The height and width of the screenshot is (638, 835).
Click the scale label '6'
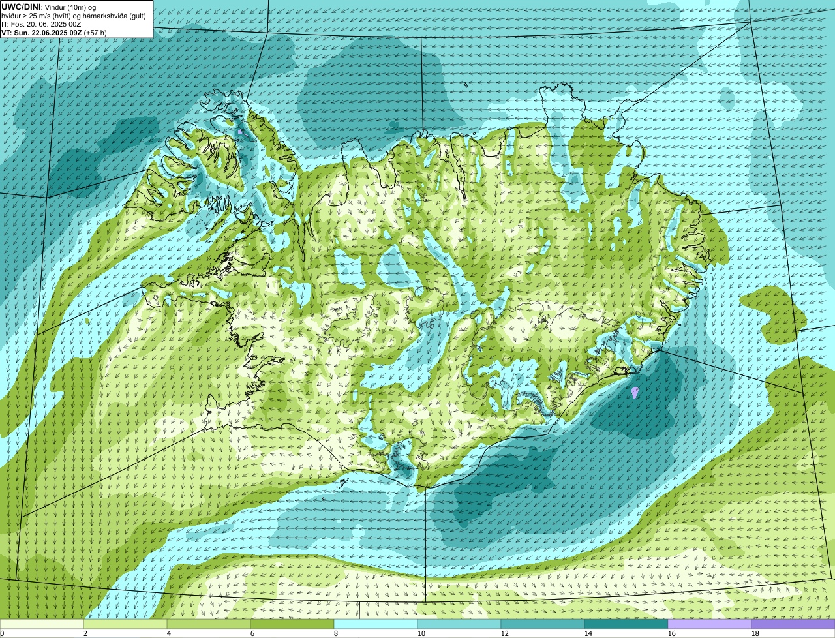[x=252, y=633]
